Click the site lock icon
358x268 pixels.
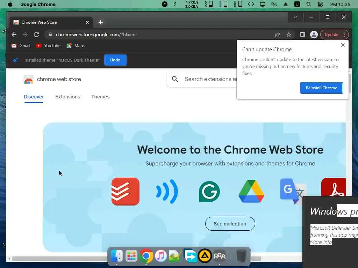coord(50,35)
